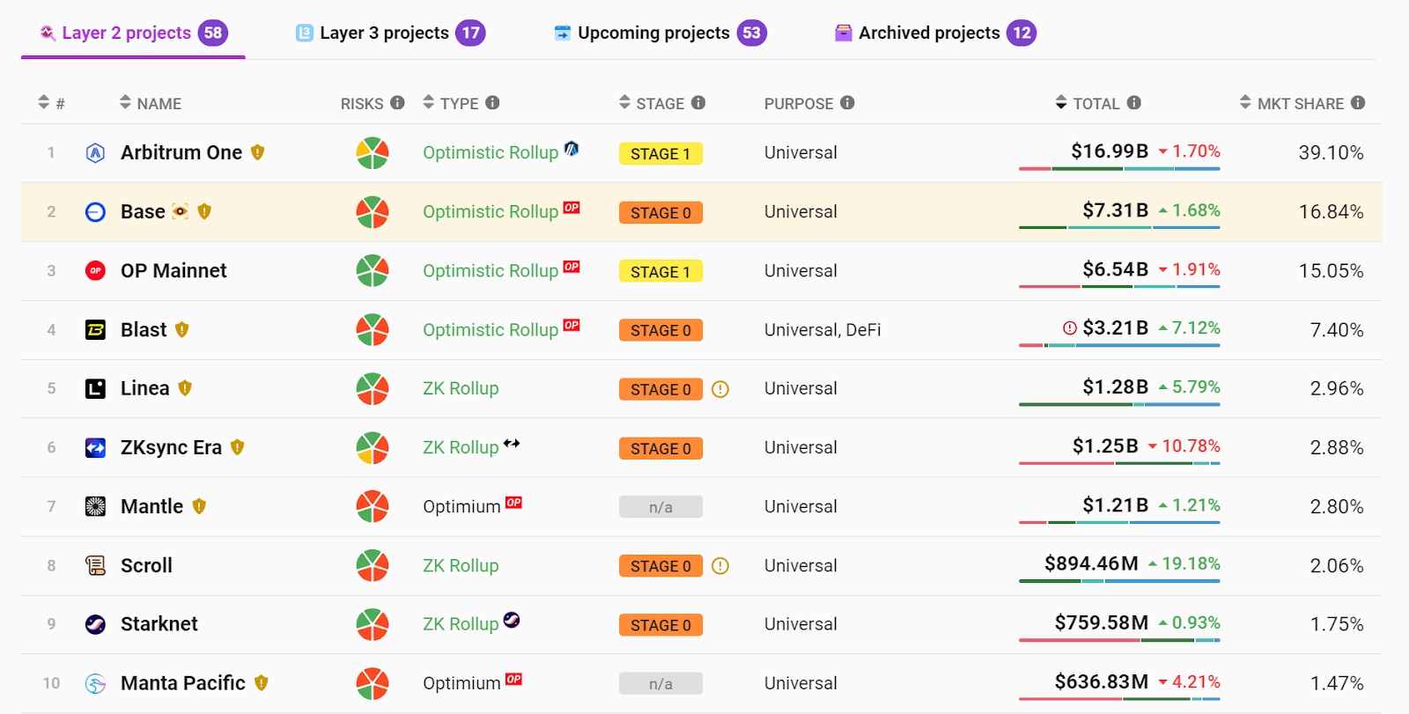
Task: Click Manta Pacific n/a stage badge
Action: 660,683
